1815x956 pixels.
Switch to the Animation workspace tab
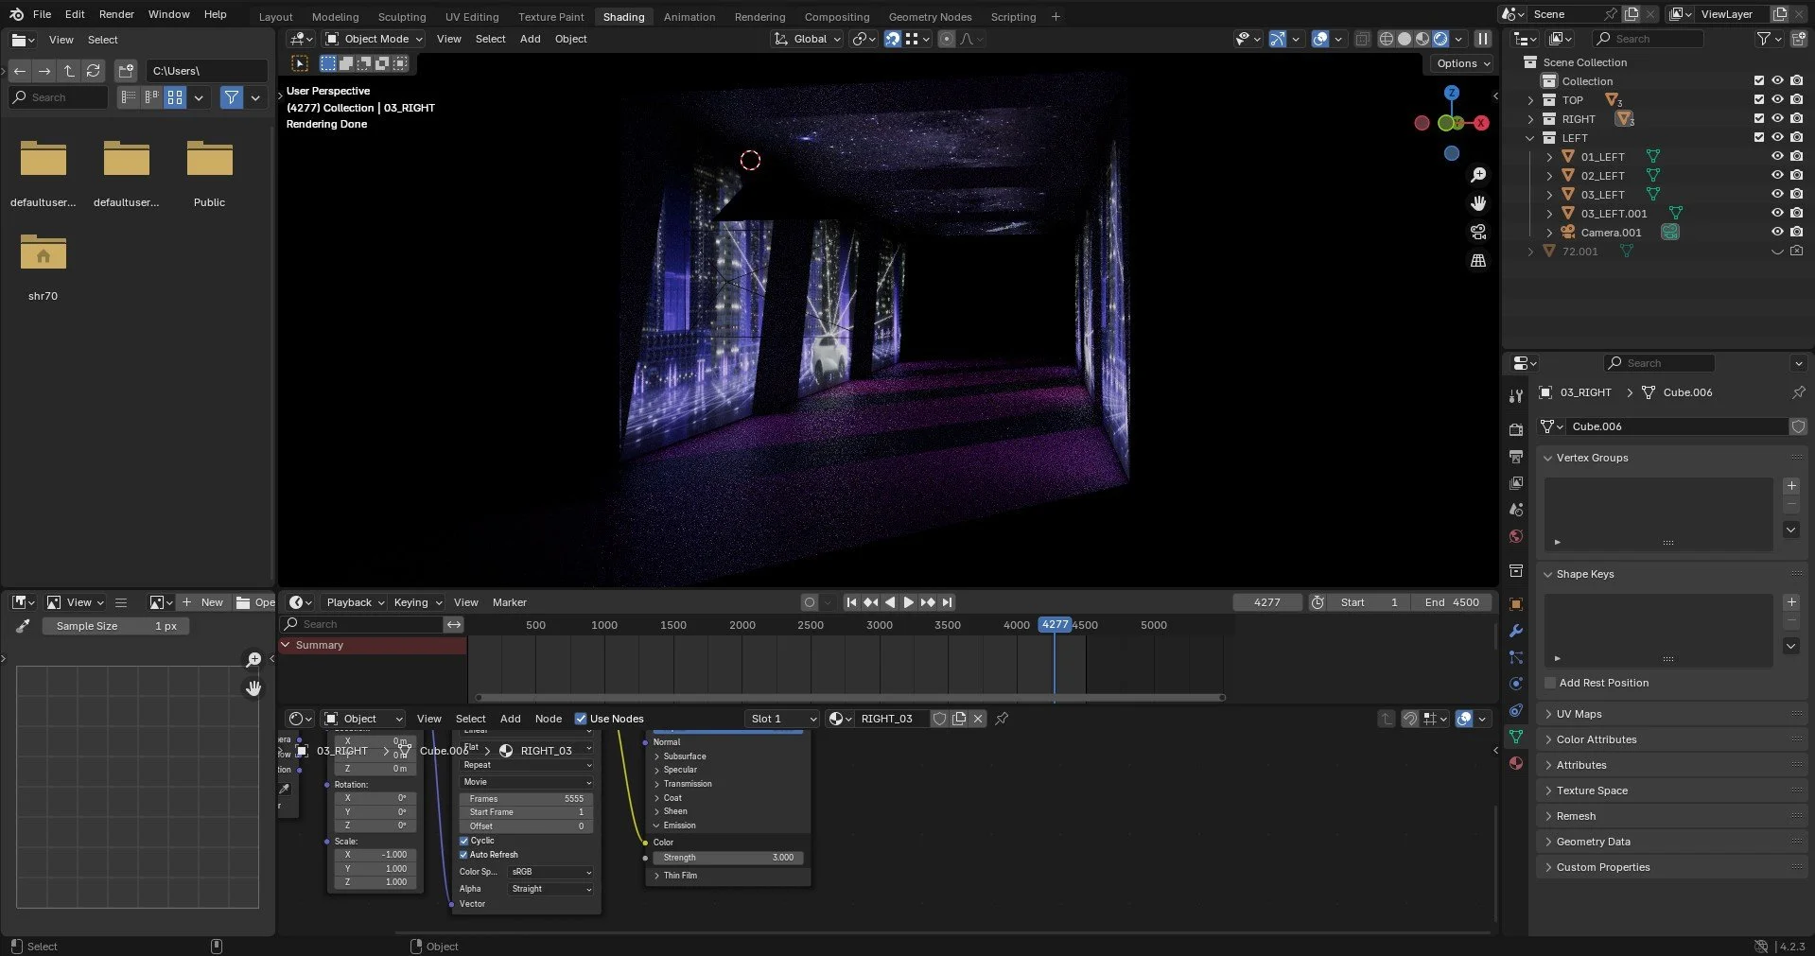click(689, 16)
